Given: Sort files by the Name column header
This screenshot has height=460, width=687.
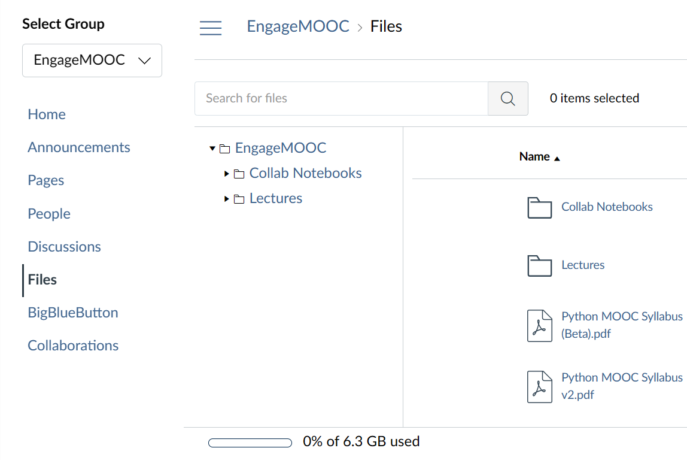Looking at the screenshot, I should 535,157.
